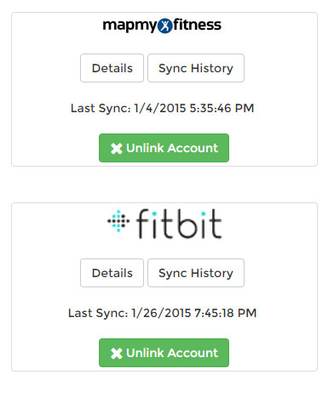Screen dimensions: 334x397
Task: Open Details for Fitbit
Action: pos(112,273)
